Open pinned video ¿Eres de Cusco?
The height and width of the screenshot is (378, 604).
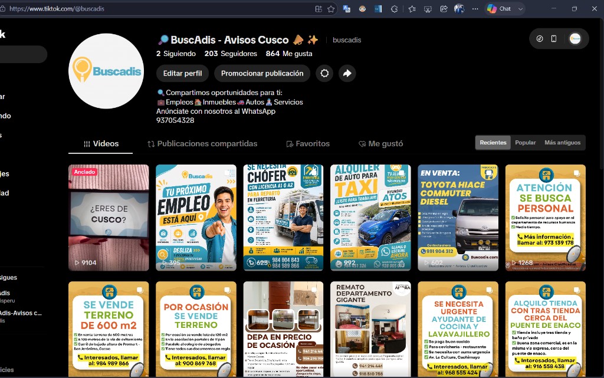point(109,218)
